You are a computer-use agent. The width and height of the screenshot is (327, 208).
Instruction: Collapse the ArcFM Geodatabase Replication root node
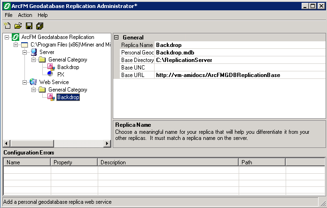coord(7,37)
